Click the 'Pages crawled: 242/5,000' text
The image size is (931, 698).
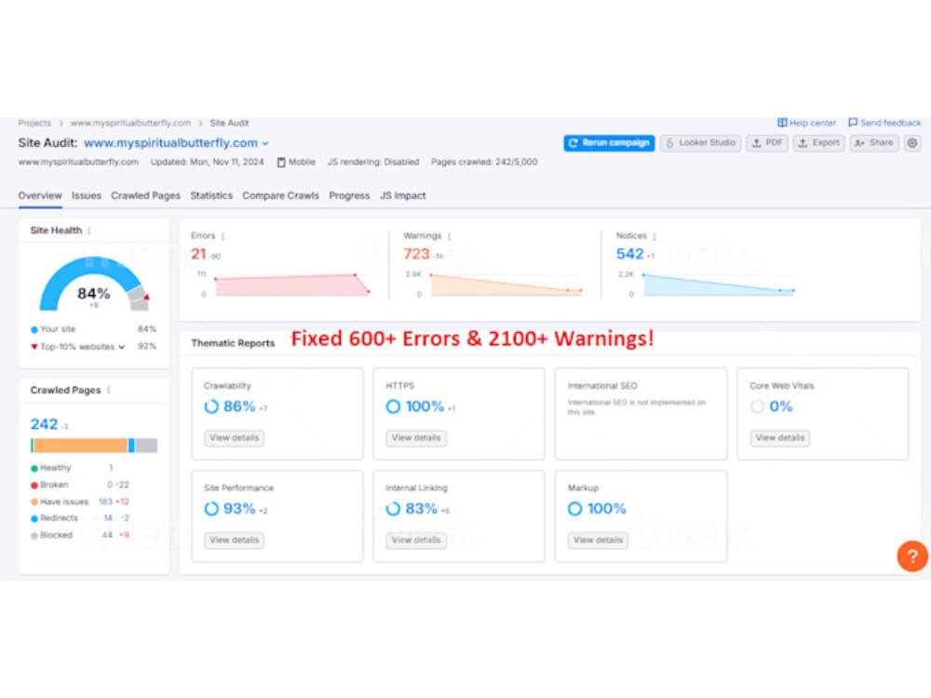coord(484,162)
